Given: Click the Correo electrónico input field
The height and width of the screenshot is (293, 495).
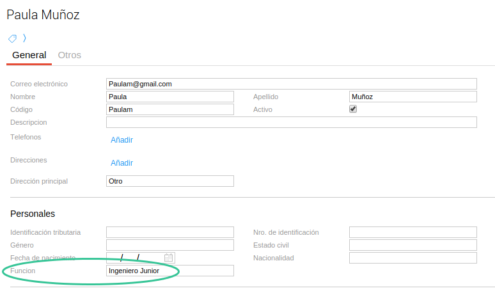Looking at the screenshot, I should click(x=291, y=84).
